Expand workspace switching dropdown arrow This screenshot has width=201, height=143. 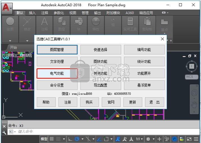153,139
